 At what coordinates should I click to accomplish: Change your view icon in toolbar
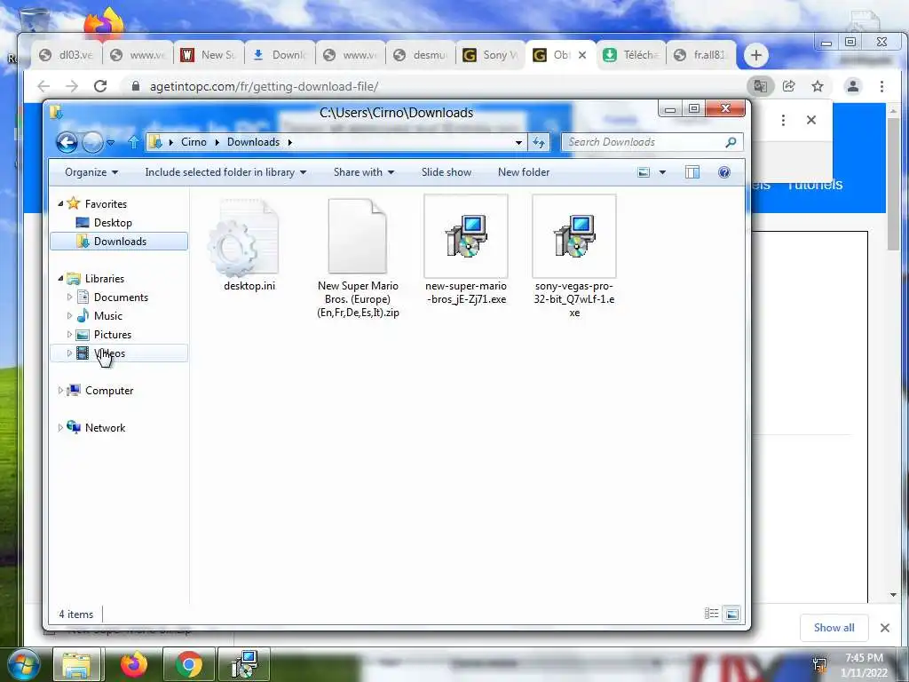coord(644,172)
